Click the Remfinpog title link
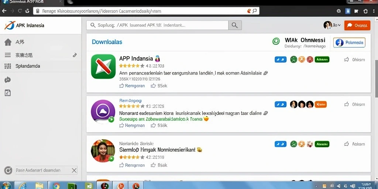This screenshot has height=189, width=378. coord(130,100)
